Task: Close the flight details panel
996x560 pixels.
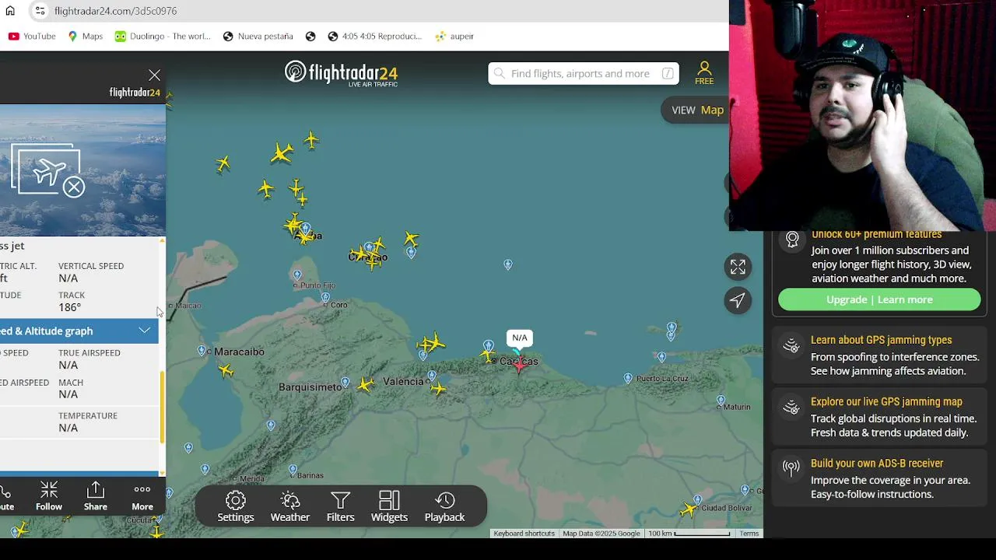Action: pyautogui.click(x=154, y=75)
